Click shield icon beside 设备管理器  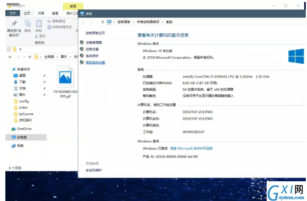82,42
